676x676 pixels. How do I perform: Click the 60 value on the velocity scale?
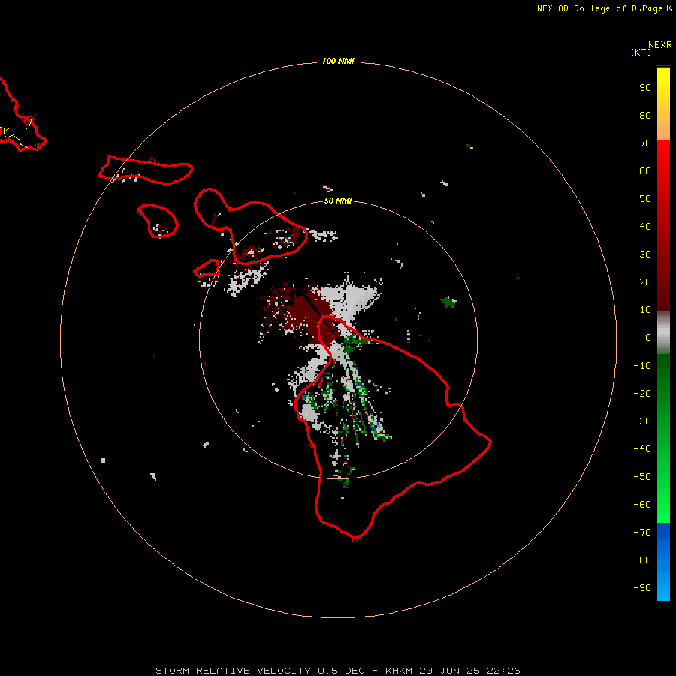click(x=645, y=171)
